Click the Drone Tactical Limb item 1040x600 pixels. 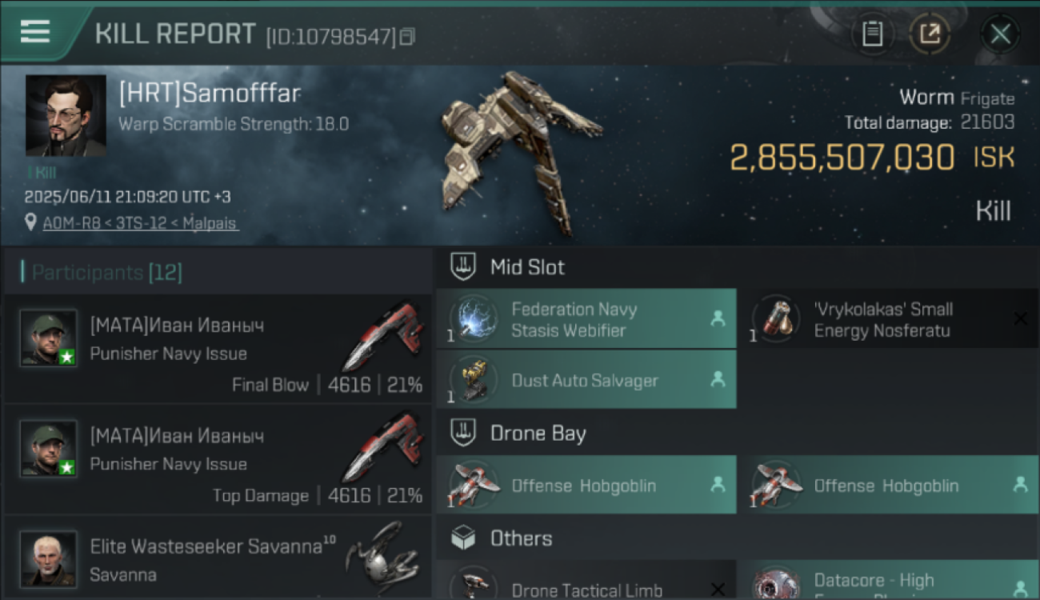point(586,580)
